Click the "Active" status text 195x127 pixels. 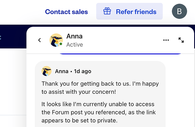click(x=75, y=44)
